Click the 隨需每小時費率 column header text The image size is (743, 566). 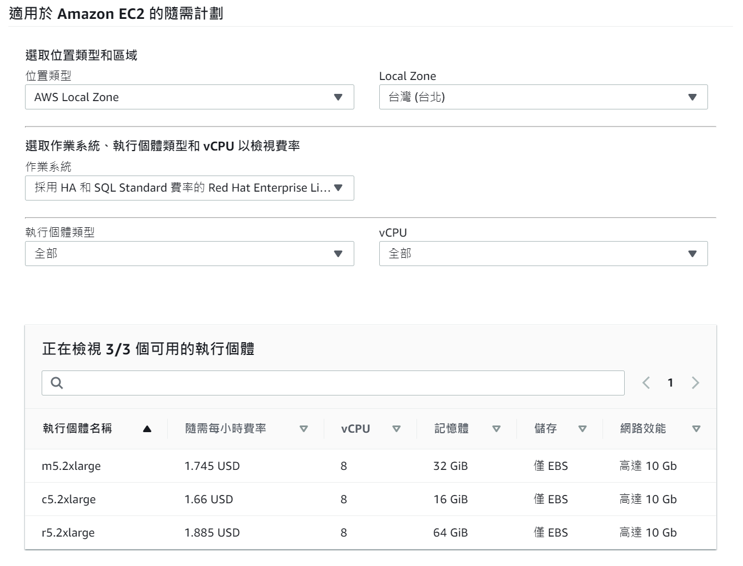(225, 428)
